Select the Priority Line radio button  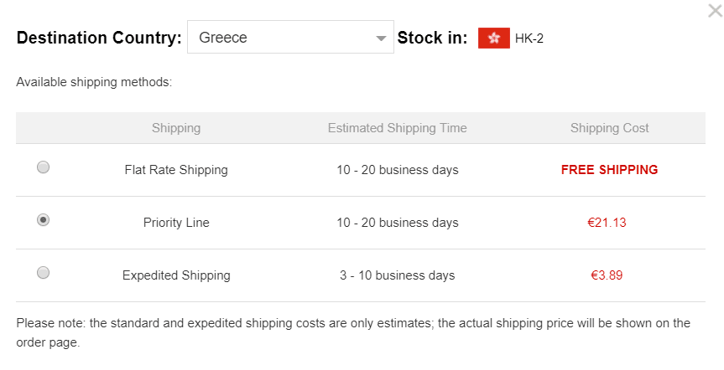[44, 220]
